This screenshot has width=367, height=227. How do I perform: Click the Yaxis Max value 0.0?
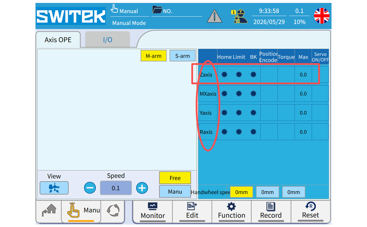tap(303, 113)
